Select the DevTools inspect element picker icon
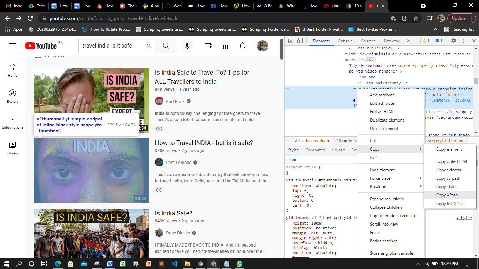 (x=291, y=41)
